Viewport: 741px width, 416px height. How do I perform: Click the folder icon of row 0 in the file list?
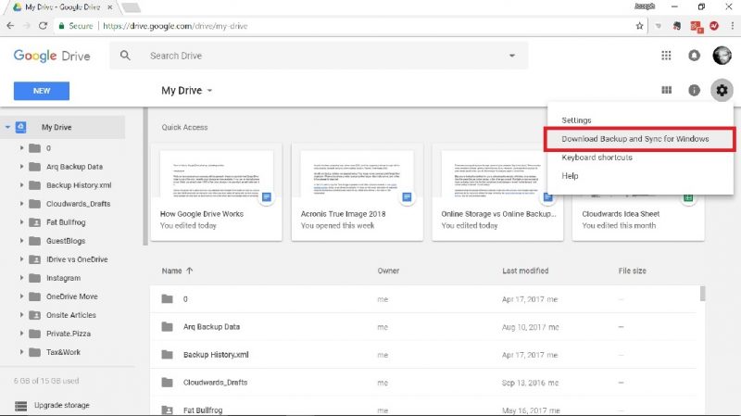167,298
